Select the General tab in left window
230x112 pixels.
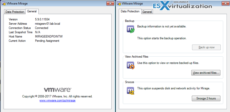pos(32,12)
